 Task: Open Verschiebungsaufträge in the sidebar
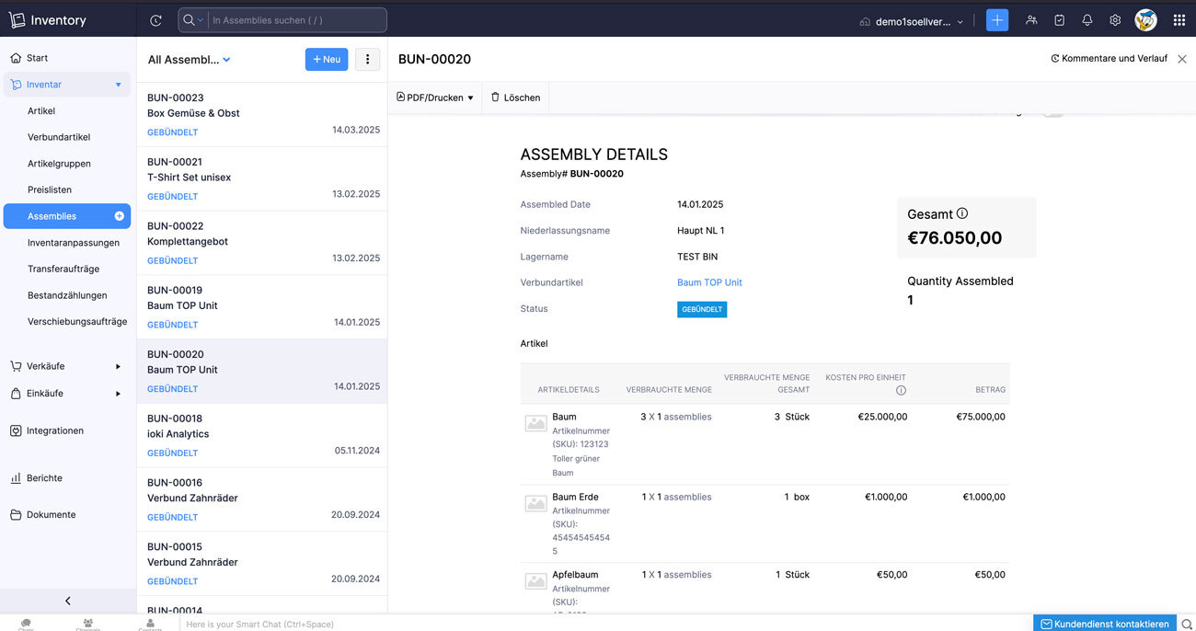(77, 322)
